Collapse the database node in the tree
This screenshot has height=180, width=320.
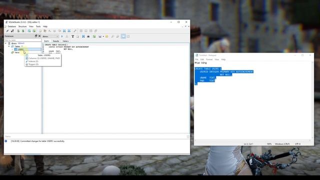click(x=5, y=43)
